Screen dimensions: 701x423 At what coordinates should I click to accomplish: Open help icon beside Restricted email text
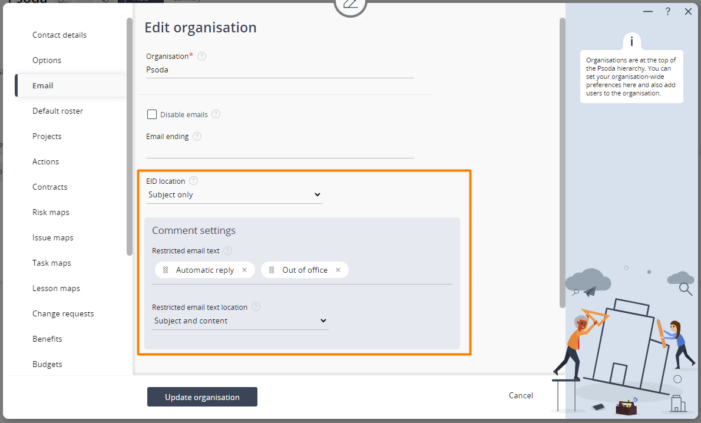227,250
